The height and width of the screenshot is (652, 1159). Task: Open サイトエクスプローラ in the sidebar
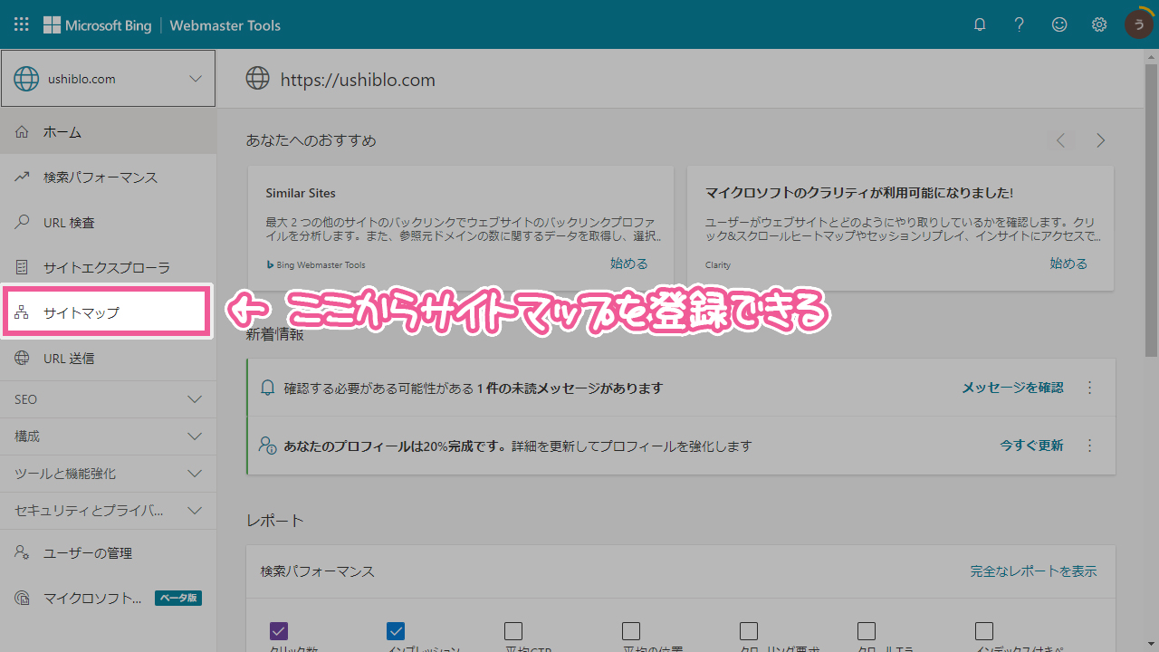(x=108, y=268)
